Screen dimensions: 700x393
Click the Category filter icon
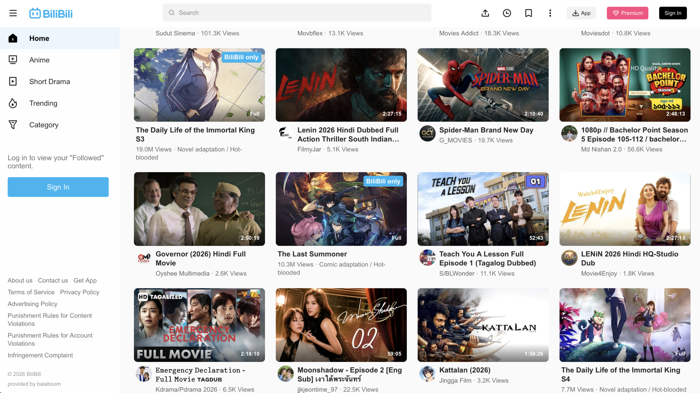(x=13, y=125)
